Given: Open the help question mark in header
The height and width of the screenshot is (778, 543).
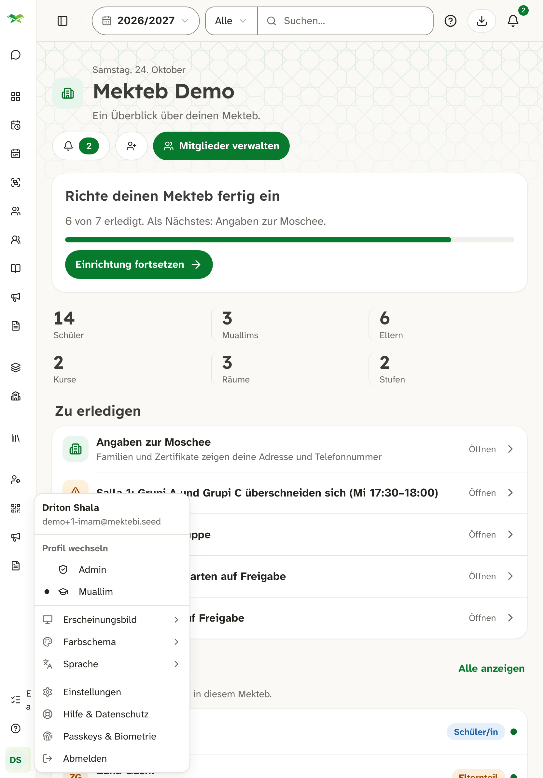Looking at the screenshot, I should pyautogui.click(x=450, y=21).
